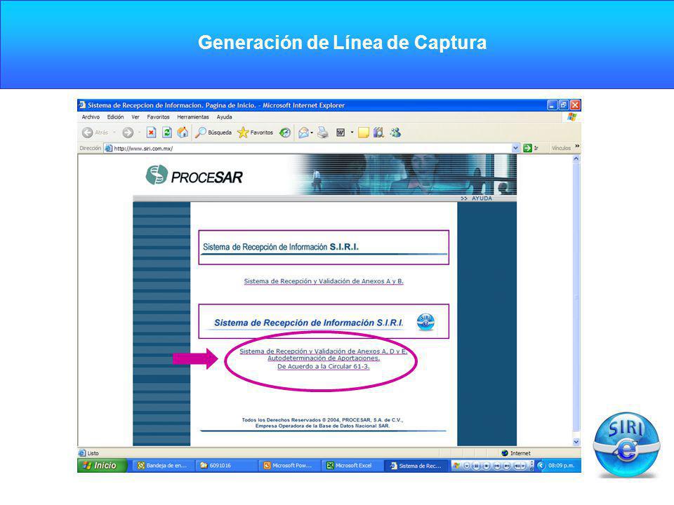The image size is (674, 505).
Task: Edit page with the Word icon
Action: 341,133
